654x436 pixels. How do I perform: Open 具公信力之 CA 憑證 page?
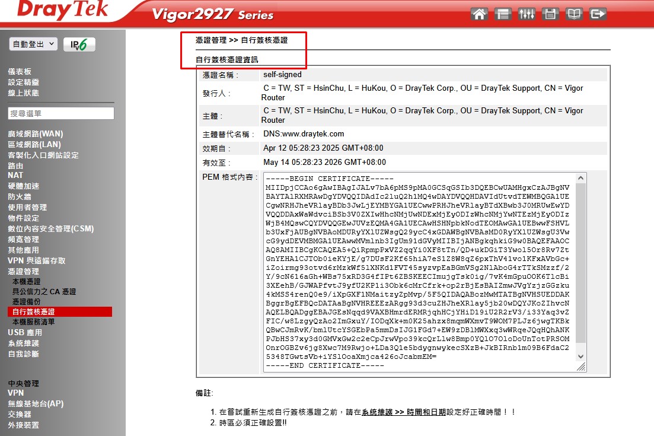coord(44,292)
